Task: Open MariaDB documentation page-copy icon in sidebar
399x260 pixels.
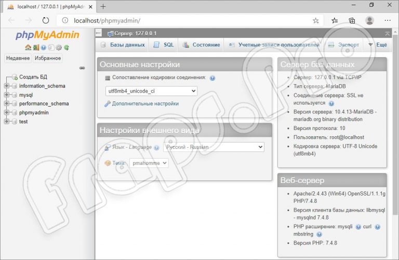Action: tap(51, 47)
